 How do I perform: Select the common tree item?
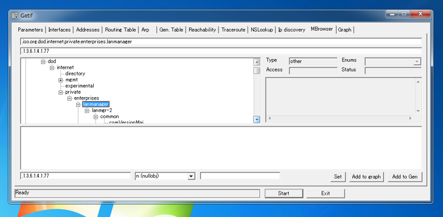click(x=110, y=116)
